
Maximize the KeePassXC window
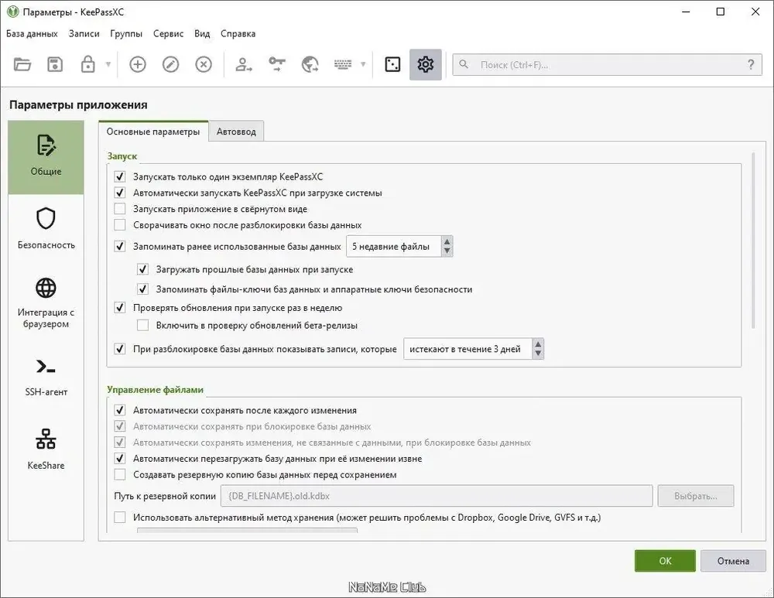coord(720,12)
